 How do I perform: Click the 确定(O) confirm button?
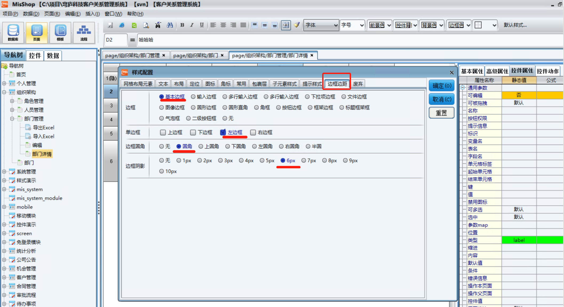pyautogui.click(x=441, y=86)
